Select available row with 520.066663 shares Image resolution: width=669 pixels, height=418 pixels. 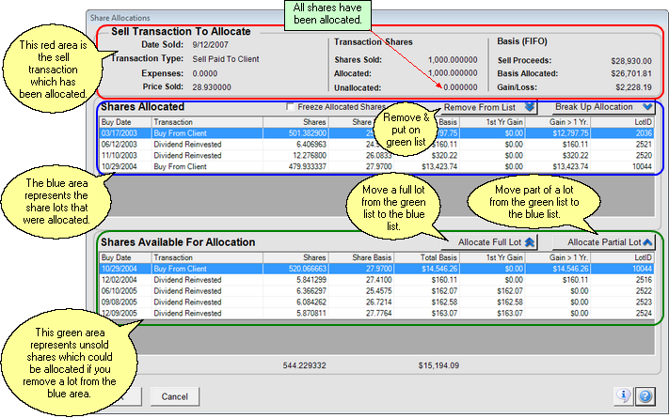(376, 269)
